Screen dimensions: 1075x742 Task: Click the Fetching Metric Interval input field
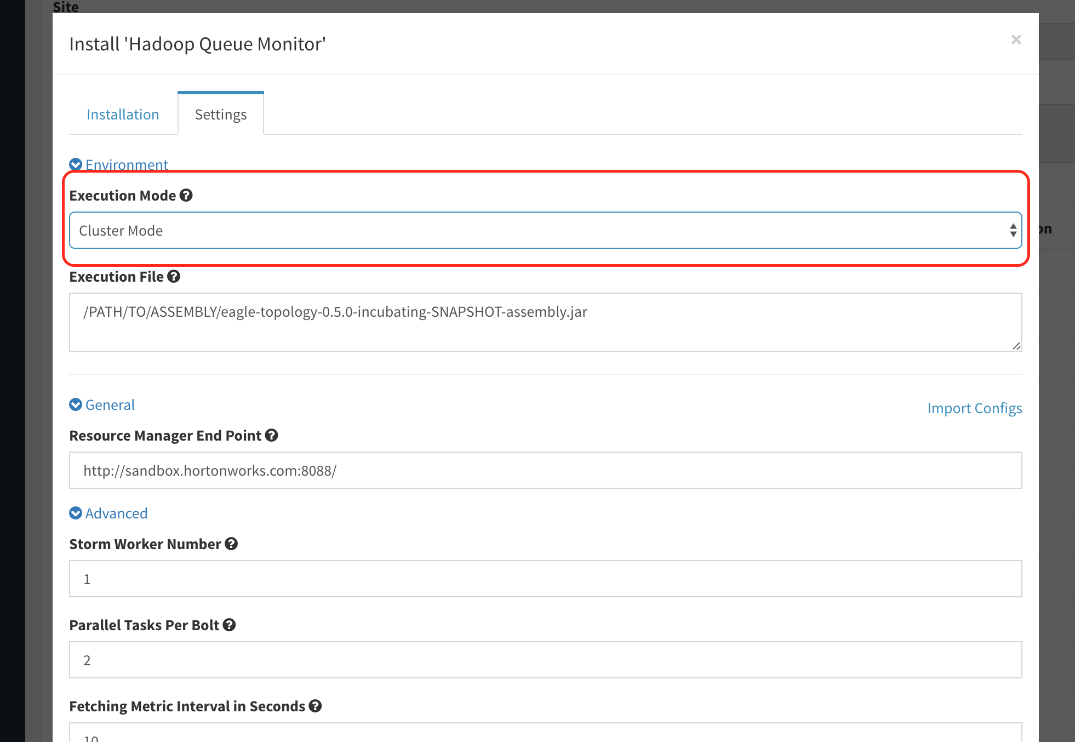coord(545,734)
